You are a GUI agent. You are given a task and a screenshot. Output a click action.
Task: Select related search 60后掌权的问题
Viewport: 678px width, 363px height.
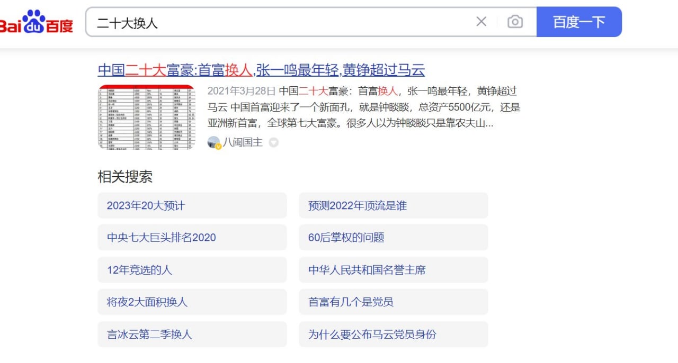(x=393, y=238)
